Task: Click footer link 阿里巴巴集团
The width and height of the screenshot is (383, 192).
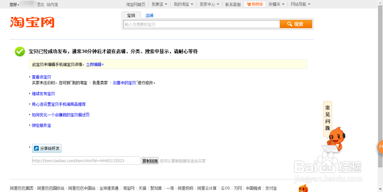Action: coord(21,188)
